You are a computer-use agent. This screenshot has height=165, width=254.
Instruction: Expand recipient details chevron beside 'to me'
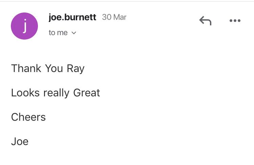click(74, 33)
